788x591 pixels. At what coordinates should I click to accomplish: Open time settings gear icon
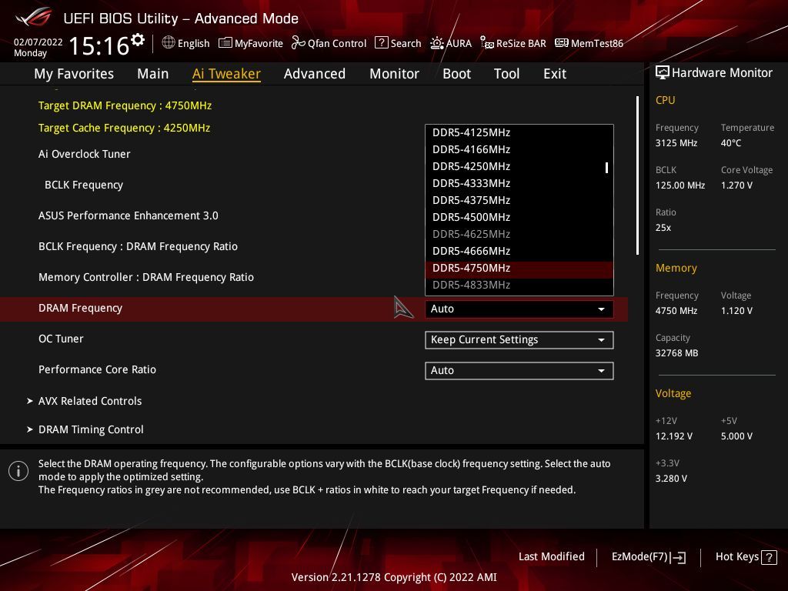(x=138, y=40)
